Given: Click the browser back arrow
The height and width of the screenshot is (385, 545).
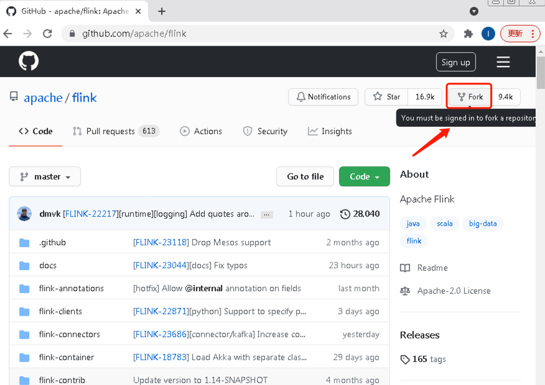Looking at the screenshot, I should click(x=7, y=34).
